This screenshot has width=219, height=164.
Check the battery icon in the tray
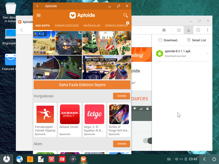[x=186, y=159]
